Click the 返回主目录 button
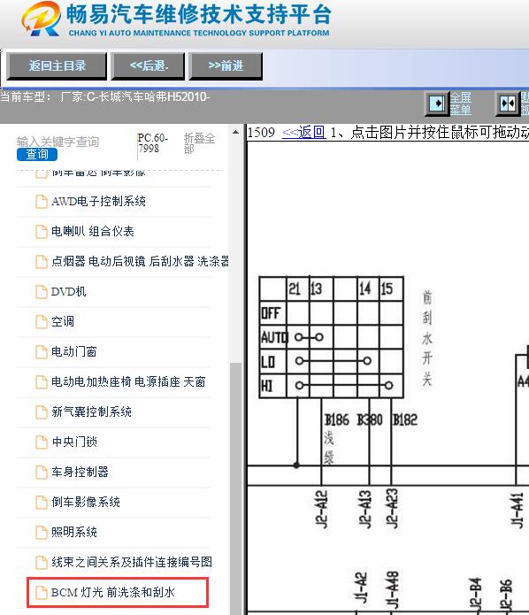Image resolution: width=529 pixels, height=615 pixels. click(57, 65)
